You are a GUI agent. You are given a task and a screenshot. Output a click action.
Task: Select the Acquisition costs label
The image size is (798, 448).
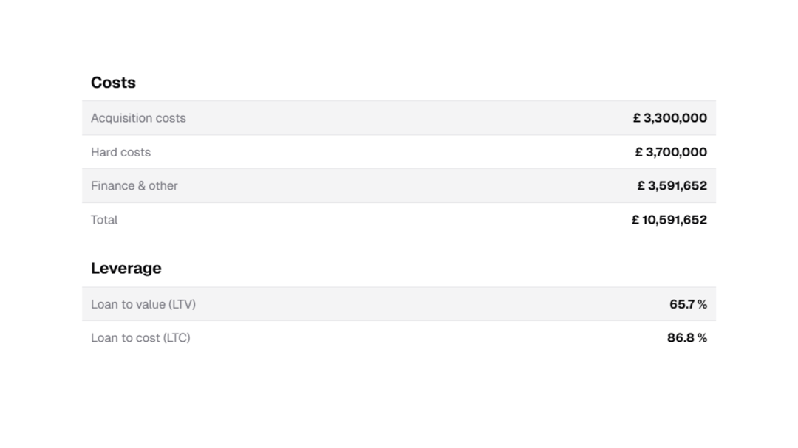coord(138,118)
